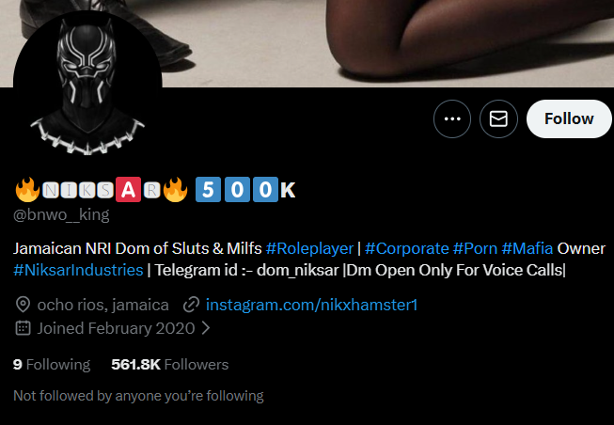
Task: Click the location pin icon
Action: click(23, 305)
